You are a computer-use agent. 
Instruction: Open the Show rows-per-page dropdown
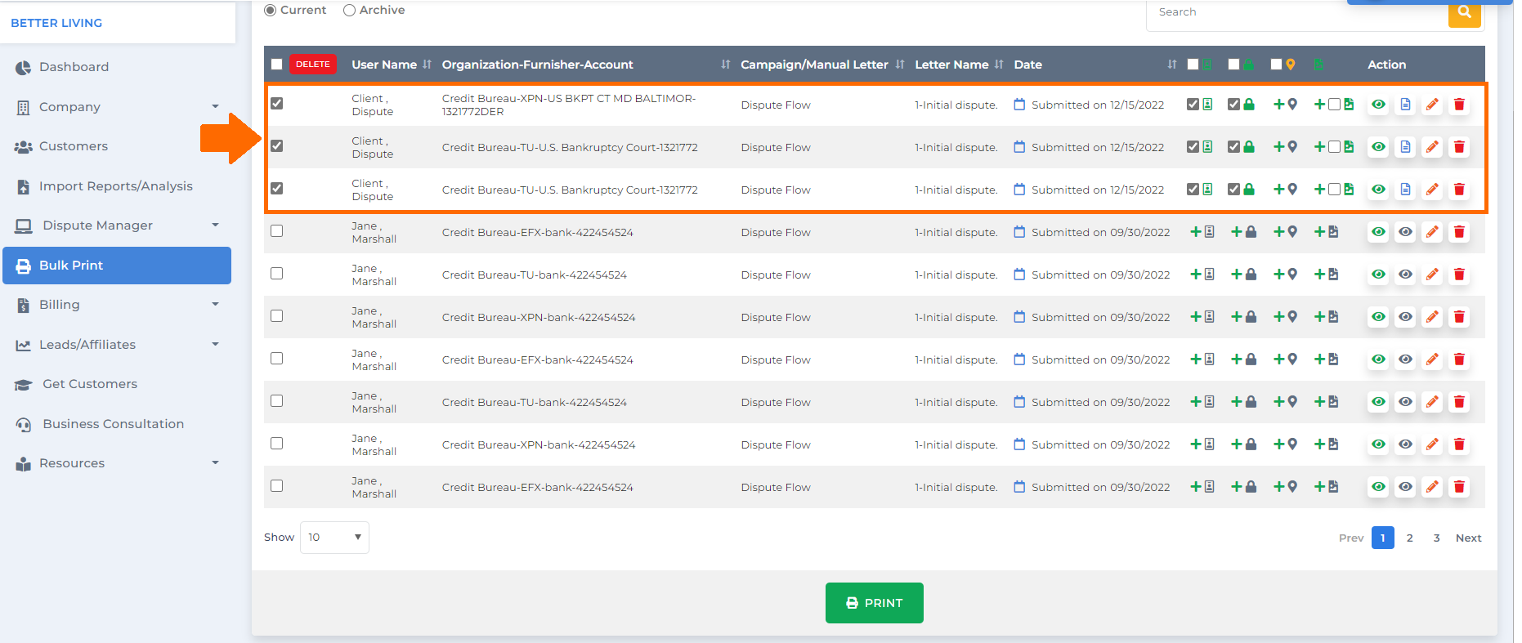pos(334,538)
